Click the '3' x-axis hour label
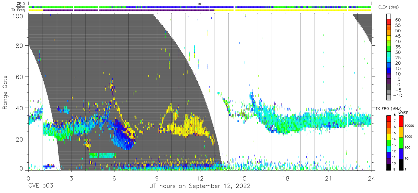This screenshot has width=418, height=193. tap(71, 178)
